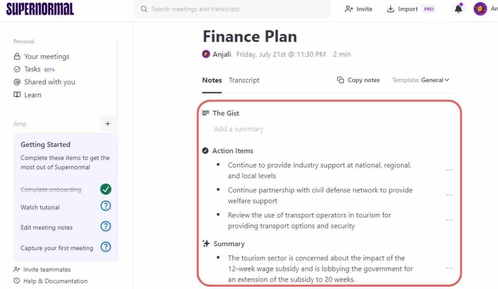Click the Capture your first meeting icon
The image size is (498, 289).
(x=106, y=247)
